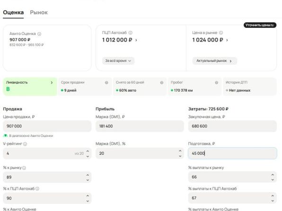Switch to the Рынок tab
The image size is (282, 211).
[x=39, y=12]
